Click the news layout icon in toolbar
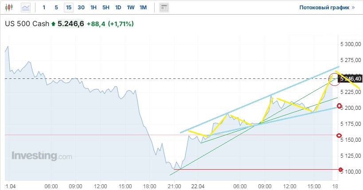Viewport: 363px width, 190px height. (x=164, y=8)
